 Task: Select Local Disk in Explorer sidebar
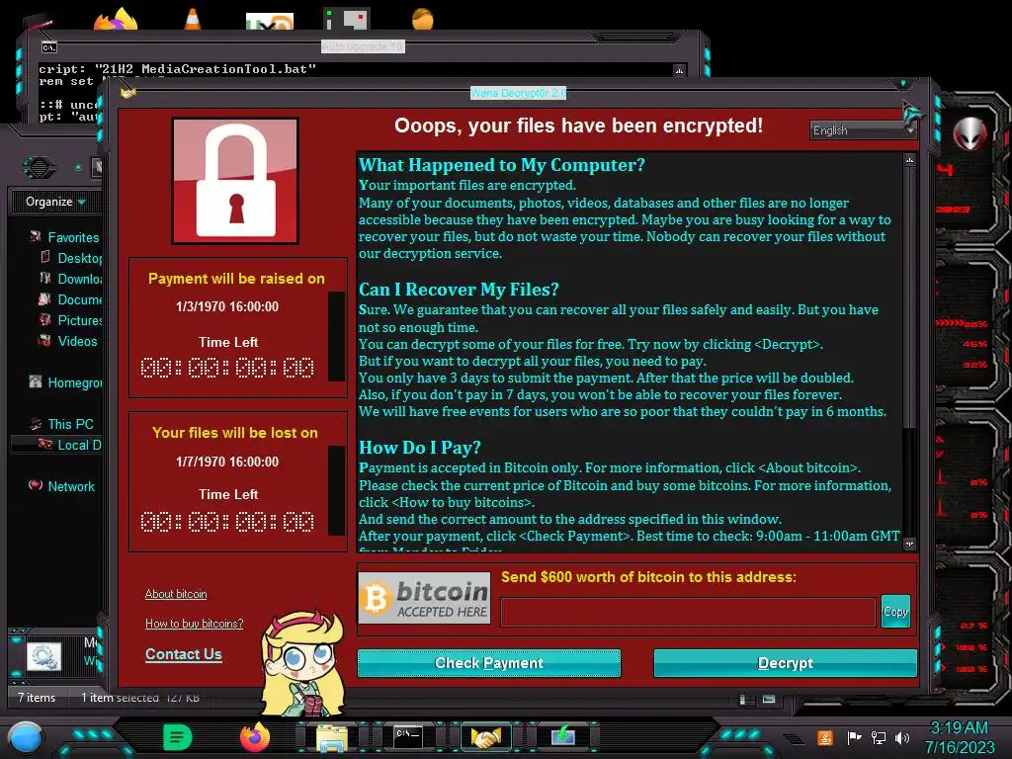tap(56, 445)
